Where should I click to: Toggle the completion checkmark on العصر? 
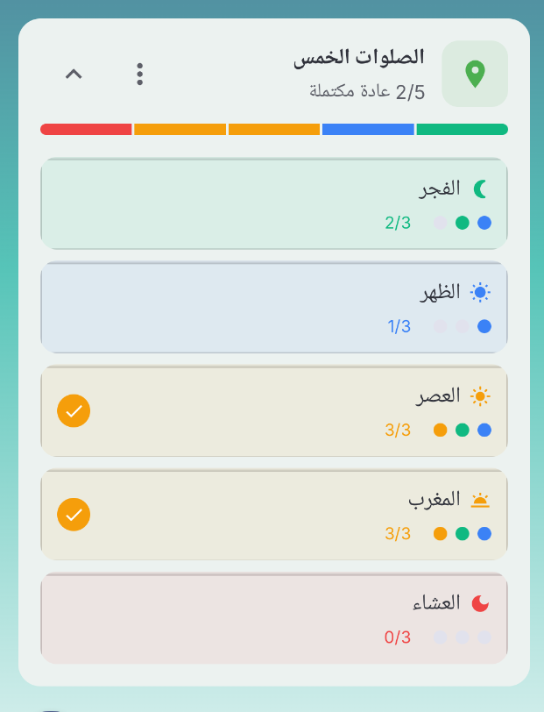coord(74,409)
